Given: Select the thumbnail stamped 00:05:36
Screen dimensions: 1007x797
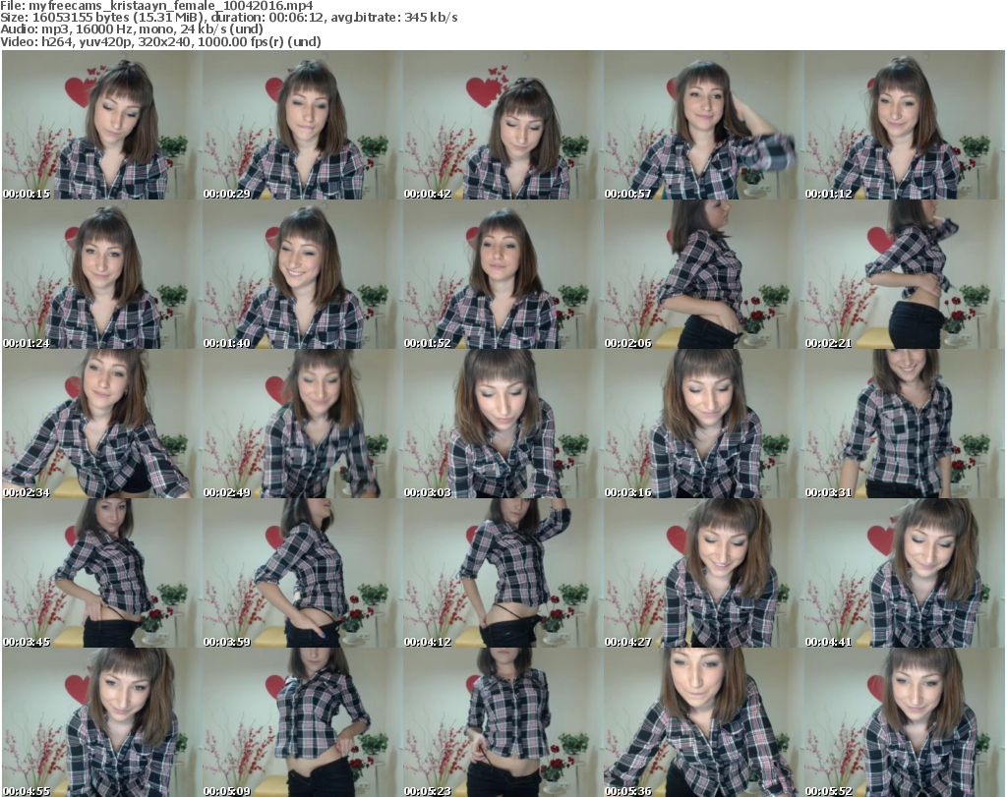Looking at the screenshot, I should [702, 722].
